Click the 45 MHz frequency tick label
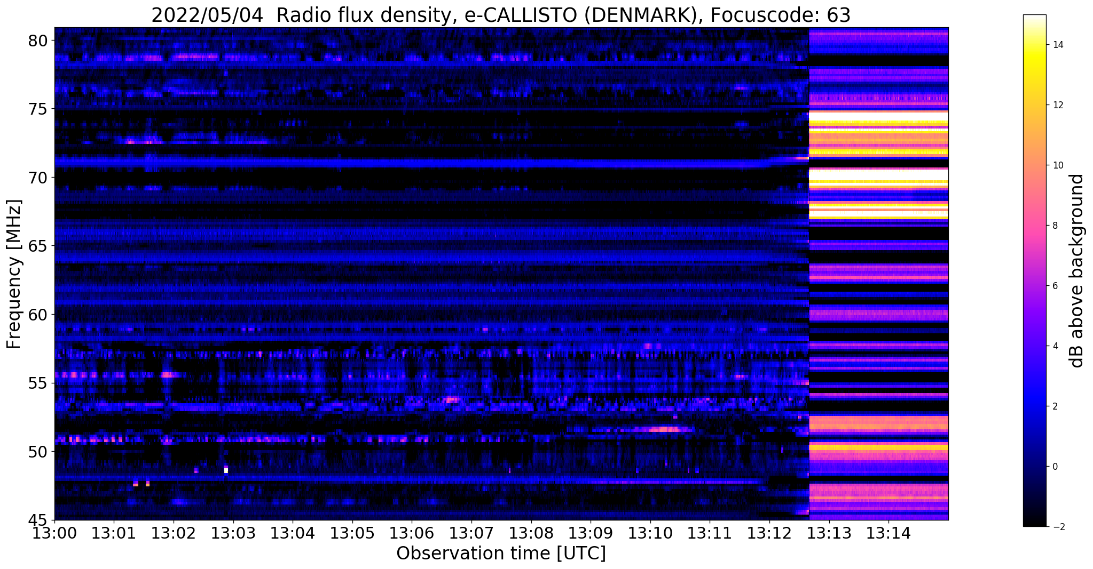Image resolution: width=1093 pixels, height=569 pixels. pos(38,520)
